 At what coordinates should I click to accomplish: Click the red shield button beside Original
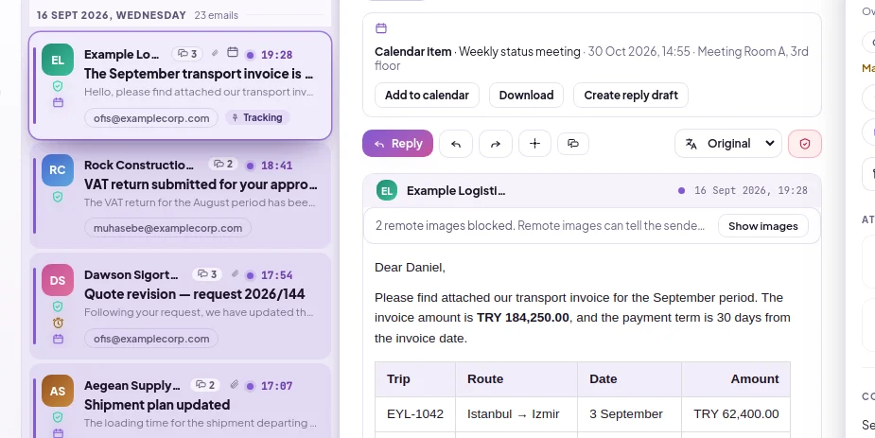[805, 144]
